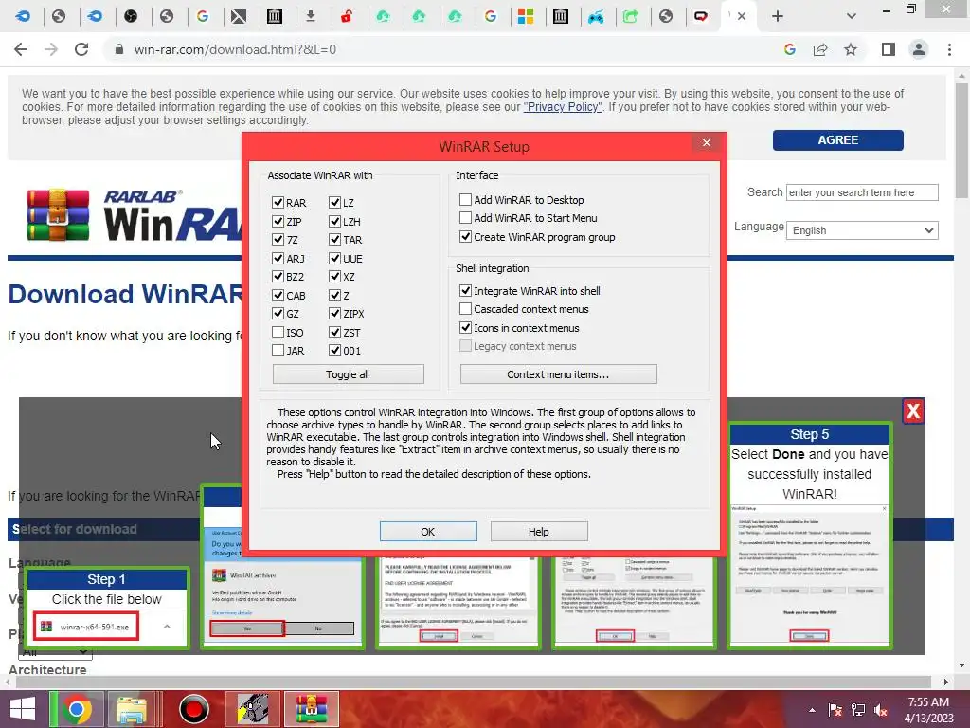Screen dimensions: 970x728
Task: Open the Share this page icon
Action: [x=820, y=49]
